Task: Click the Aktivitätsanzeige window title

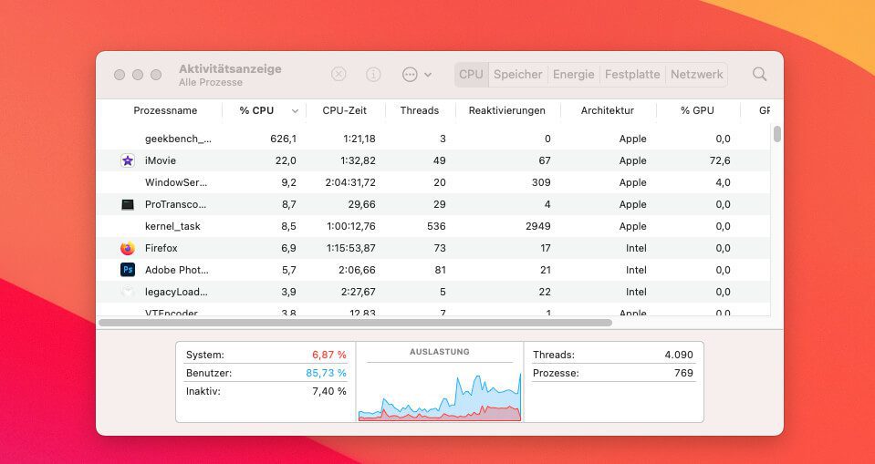Action: [x=230, y=69]
